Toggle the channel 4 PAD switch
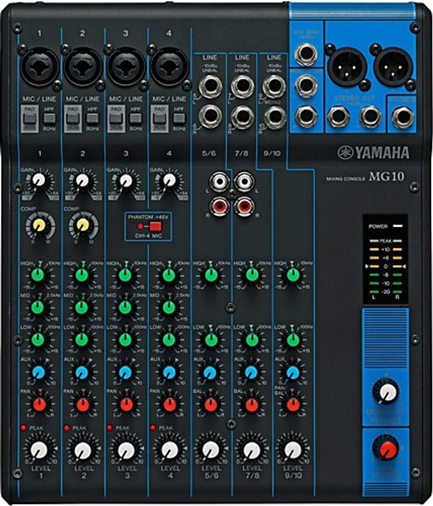433x506 pixels. coord(159,118)
